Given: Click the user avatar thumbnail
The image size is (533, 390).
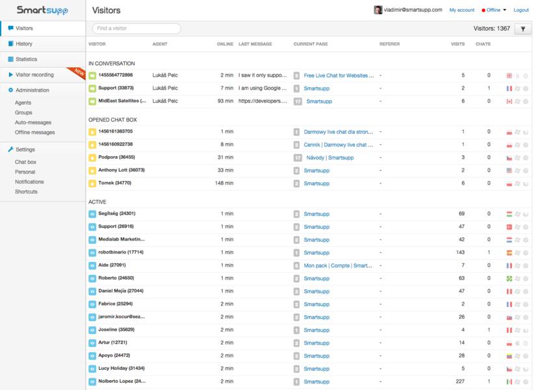Looking at the screenshot, I should click(x=378, y=10).
